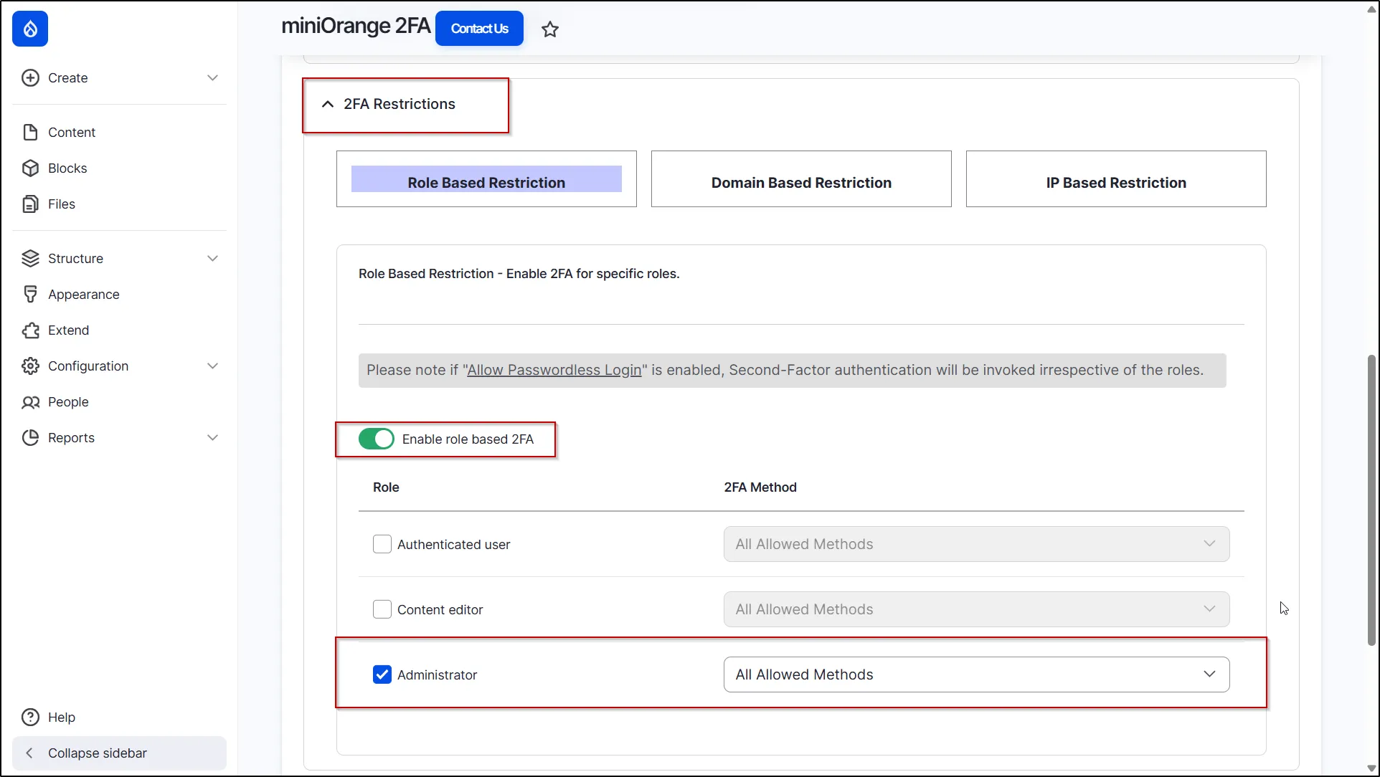This screenshot has height=777, width=1380.
Task: Click the Appearance brush icon
Action: [30, 294]
